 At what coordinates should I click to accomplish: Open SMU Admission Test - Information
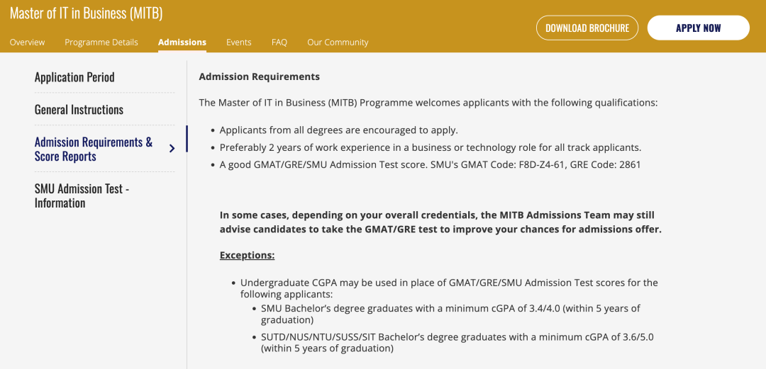coord(82,195)
